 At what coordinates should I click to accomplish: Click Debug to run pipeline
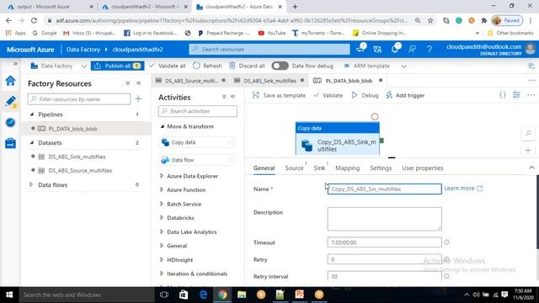tap(365, 95)
